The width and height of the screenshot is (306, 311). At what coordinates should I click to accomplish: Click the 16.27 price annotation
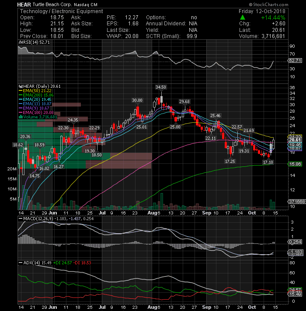(x=59, y=166)
